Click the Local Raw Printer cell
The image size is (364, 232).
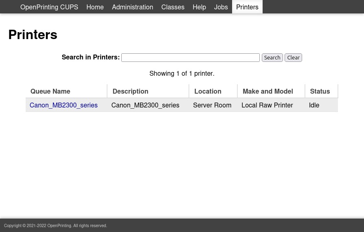[267, 105]
